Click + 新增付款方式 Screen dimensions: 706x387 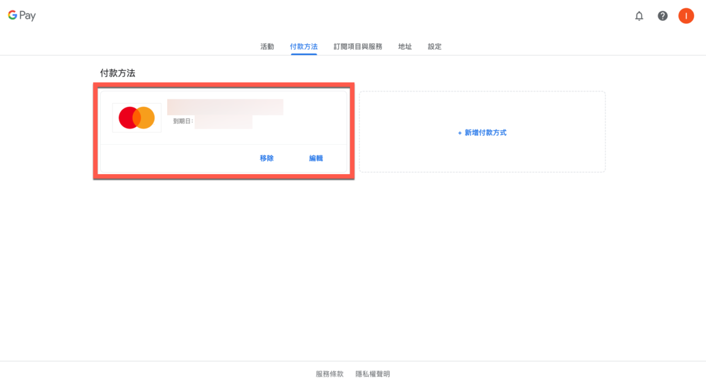482,133
